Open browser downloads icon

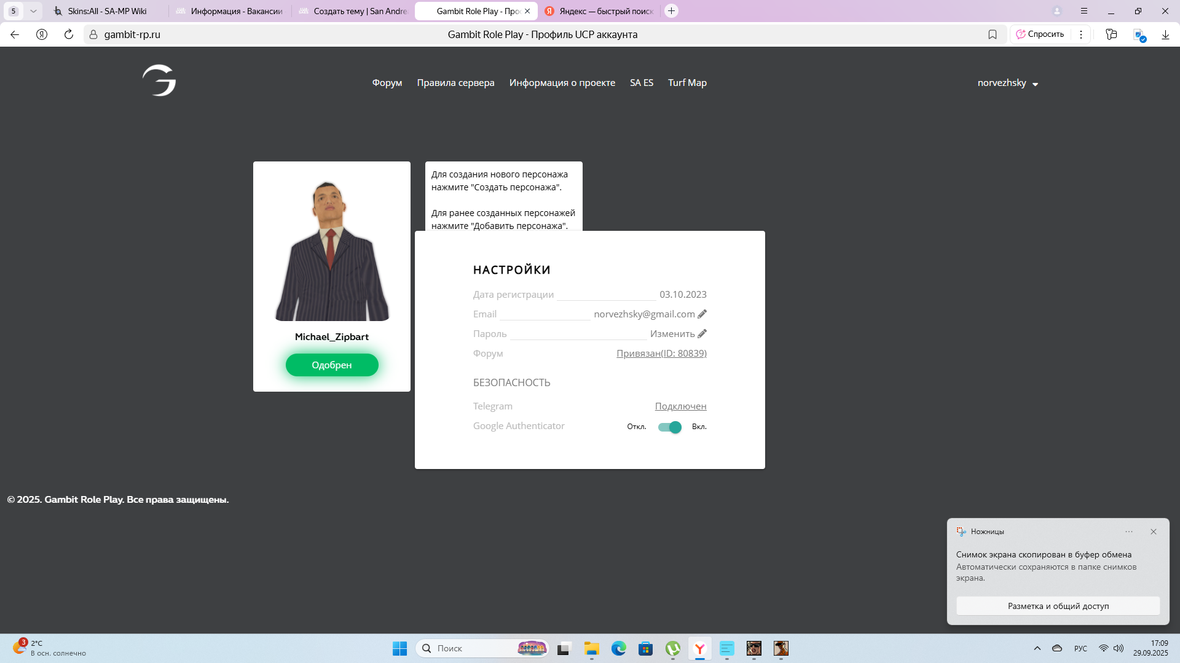coord(1165,34)
